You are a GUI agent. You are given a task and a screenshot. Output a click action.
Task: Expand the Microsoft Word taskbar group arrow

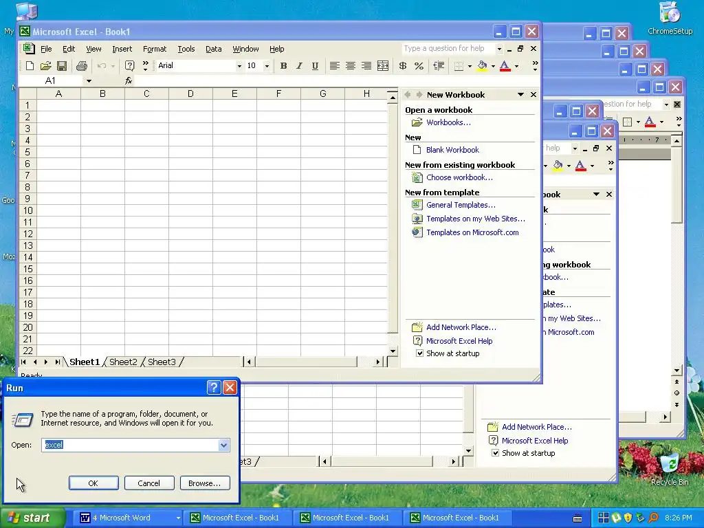pos(178,518)
